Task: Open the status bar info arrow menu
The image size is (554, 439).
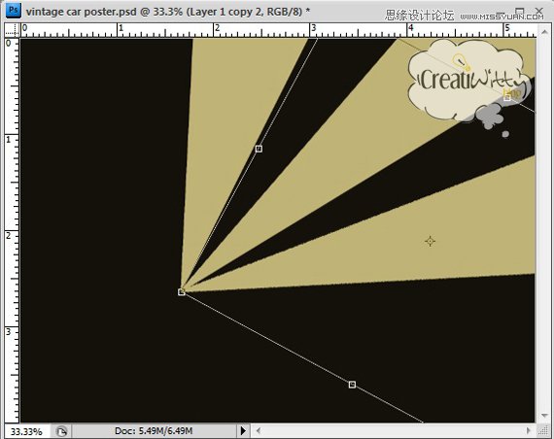Action: coord(243,431)
